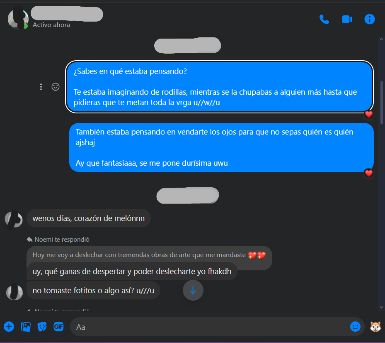This screenshot has width=385, height=343.
Task: Start a voice call with phone icon
Action: [324, 20]
